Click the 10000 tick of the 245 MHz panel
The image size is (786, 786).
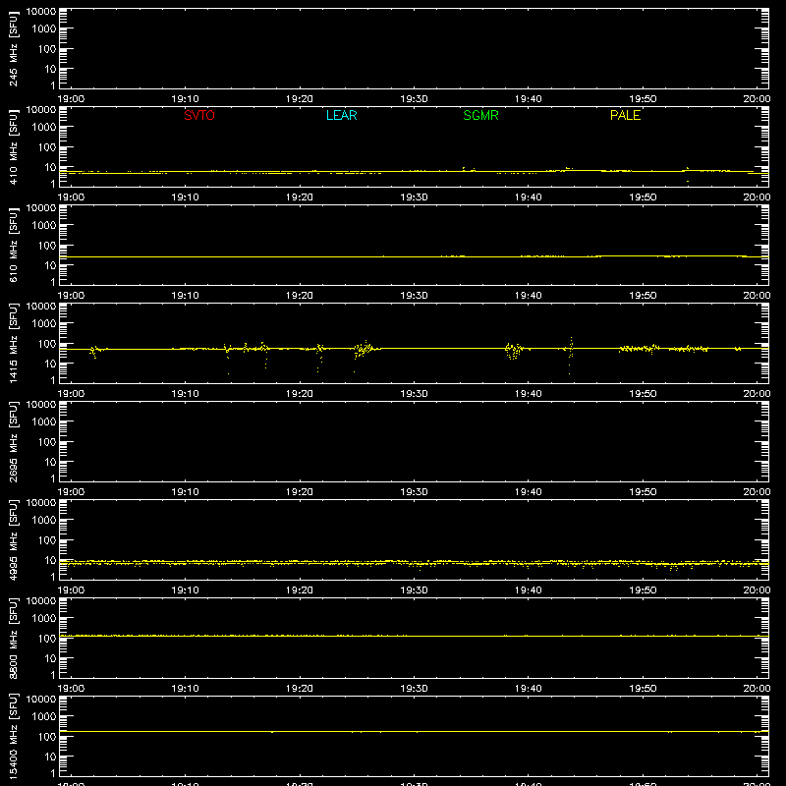(41, 12)
